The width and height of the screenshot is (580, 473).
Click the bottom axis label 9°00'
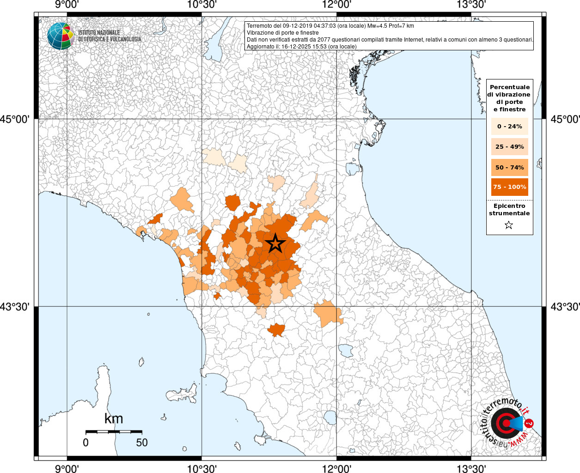[x=67, y=468]
